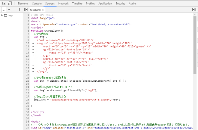This screenshot has height=130, width=198.
Task: Click the 'img1.src =' assignment line
Action: tap(77, 100)
